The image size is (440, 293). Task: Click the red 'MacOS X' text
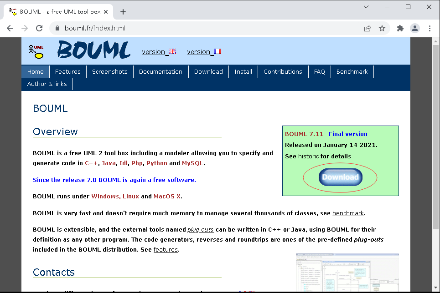tap(167, 197)
